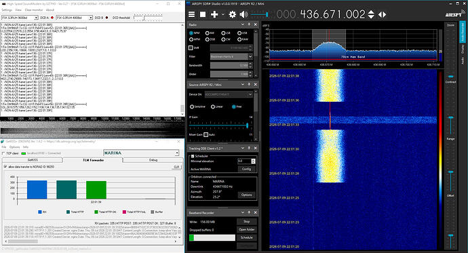This screenshot has width=468, height=253.
Task: Collapse the Tracking DDE Client panel
Action: 242,148
